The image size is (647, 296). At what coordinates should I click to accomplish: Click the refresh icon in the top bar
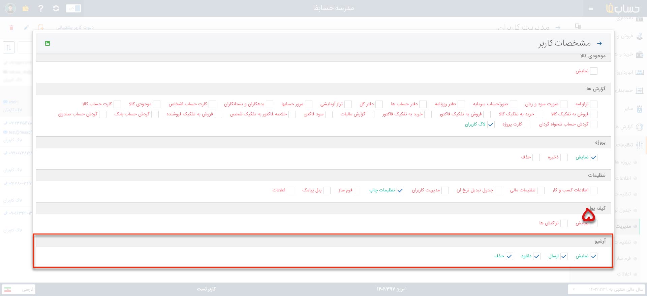[x=56, y=8]
